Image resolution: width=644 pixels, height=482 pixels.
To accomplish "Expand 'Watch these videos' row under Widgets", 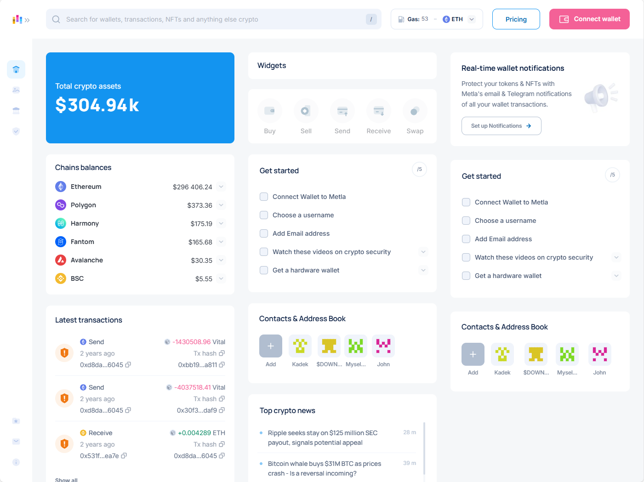I will coord(423,252).
